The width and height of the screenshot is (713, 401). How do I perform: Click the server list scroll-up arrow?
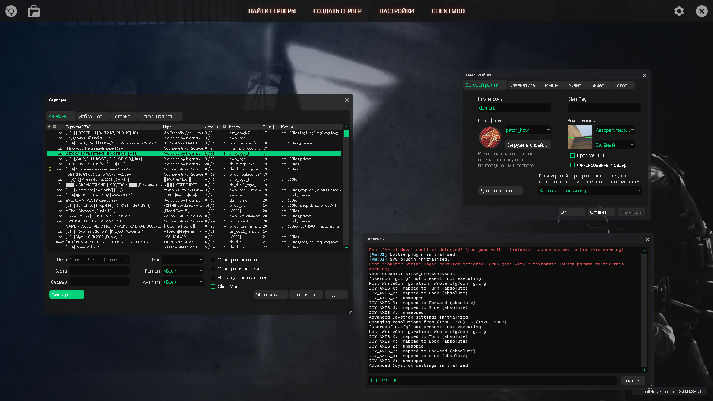346,127
